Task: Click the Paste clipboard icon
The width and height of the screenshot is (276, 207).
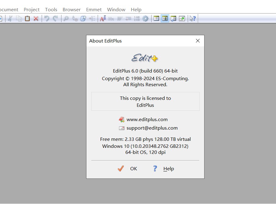Action: pyautogui.click(x=27, y=19)
